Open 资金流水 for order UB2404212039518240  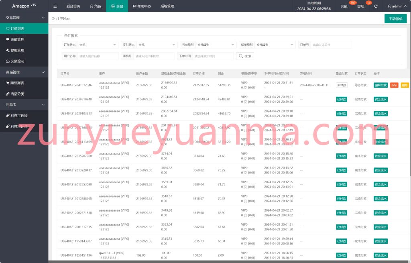380,100
